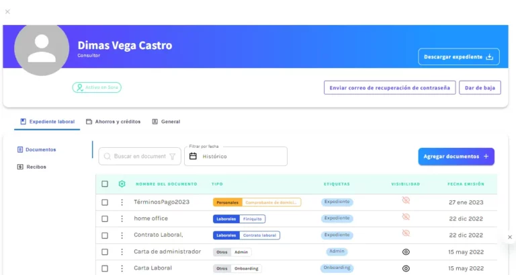Open the Expediente laboral tab
The image size is (516, 275).
point(47,122)
